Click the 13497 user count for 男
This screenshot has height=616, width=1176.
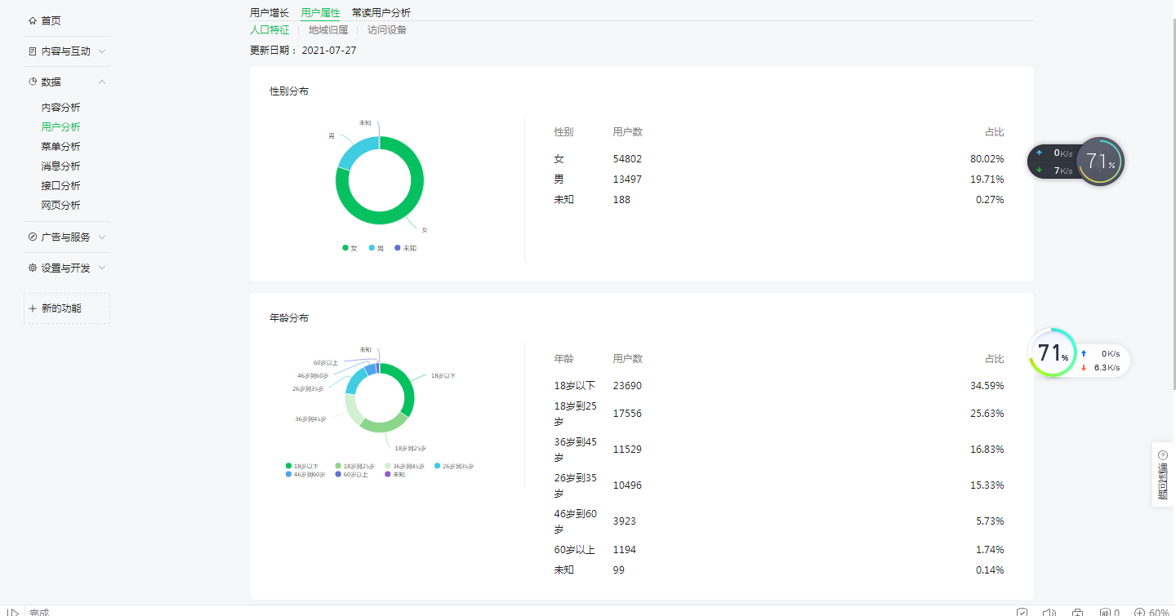click(x=627, y=179)
